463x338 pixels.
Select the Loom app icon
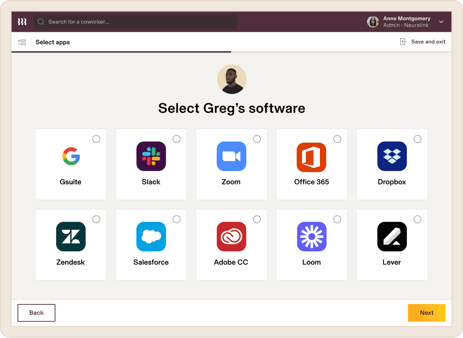(311, 237)
